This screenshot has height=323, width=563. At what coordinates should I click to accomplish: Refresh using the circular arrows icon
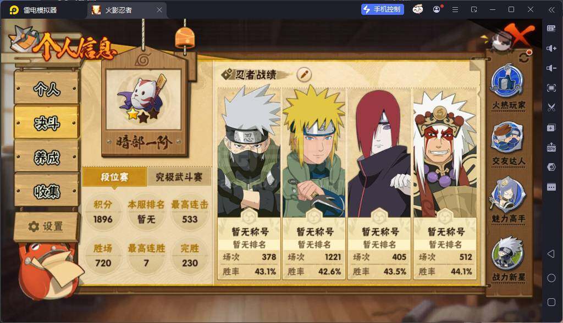pyautogui.click(x=525, y=57)
